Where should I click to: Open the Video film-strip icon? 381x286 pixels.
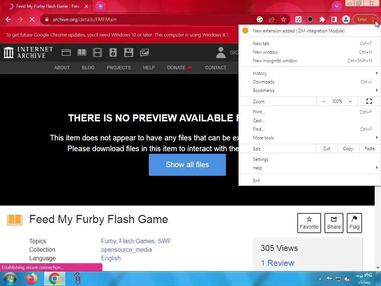click(97, 53)
